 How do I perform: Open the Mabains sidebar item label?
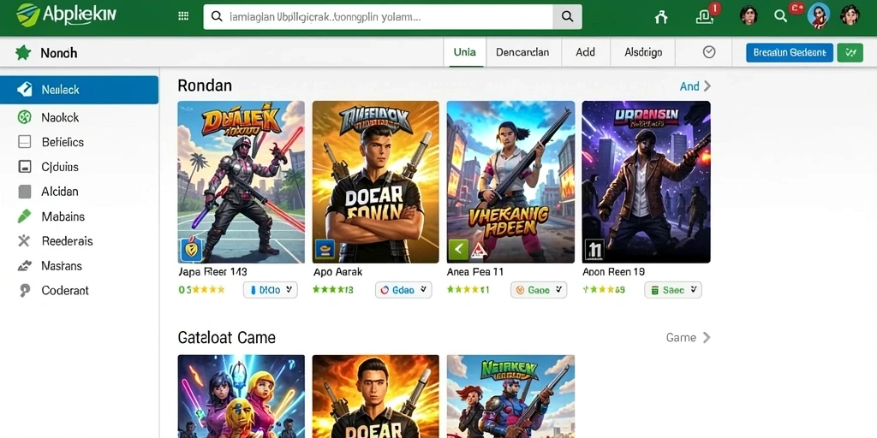tap(63, 216)
